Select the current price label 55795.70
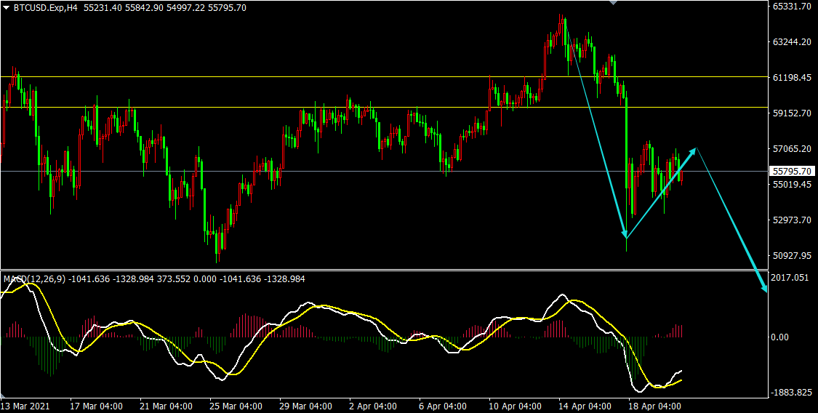The height and width of the screenshot is (413, 818). pyautogui.click(x=791, y=172)
